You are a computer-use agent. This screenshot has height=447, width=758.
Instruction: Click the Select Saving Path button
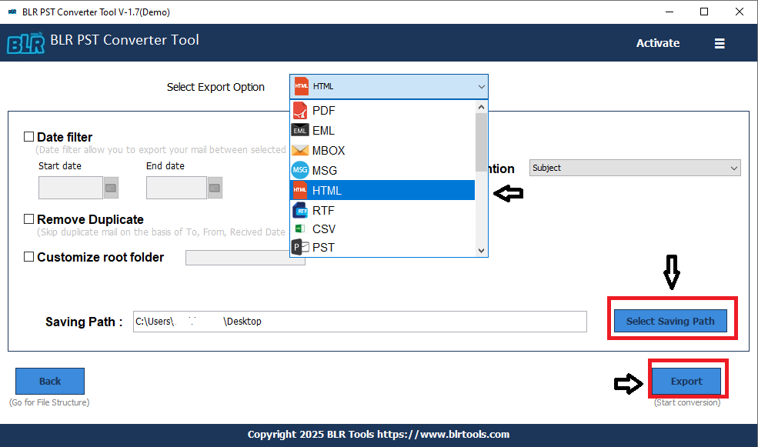click(x=670, y=321)
